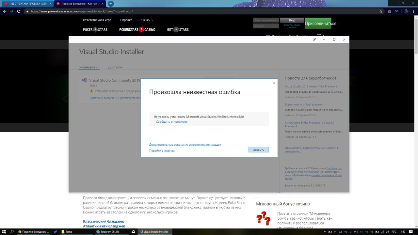The image size is (418, 235).
Task: Switch to the Доступно tab in VS Installer
Action: click(116, 67)
